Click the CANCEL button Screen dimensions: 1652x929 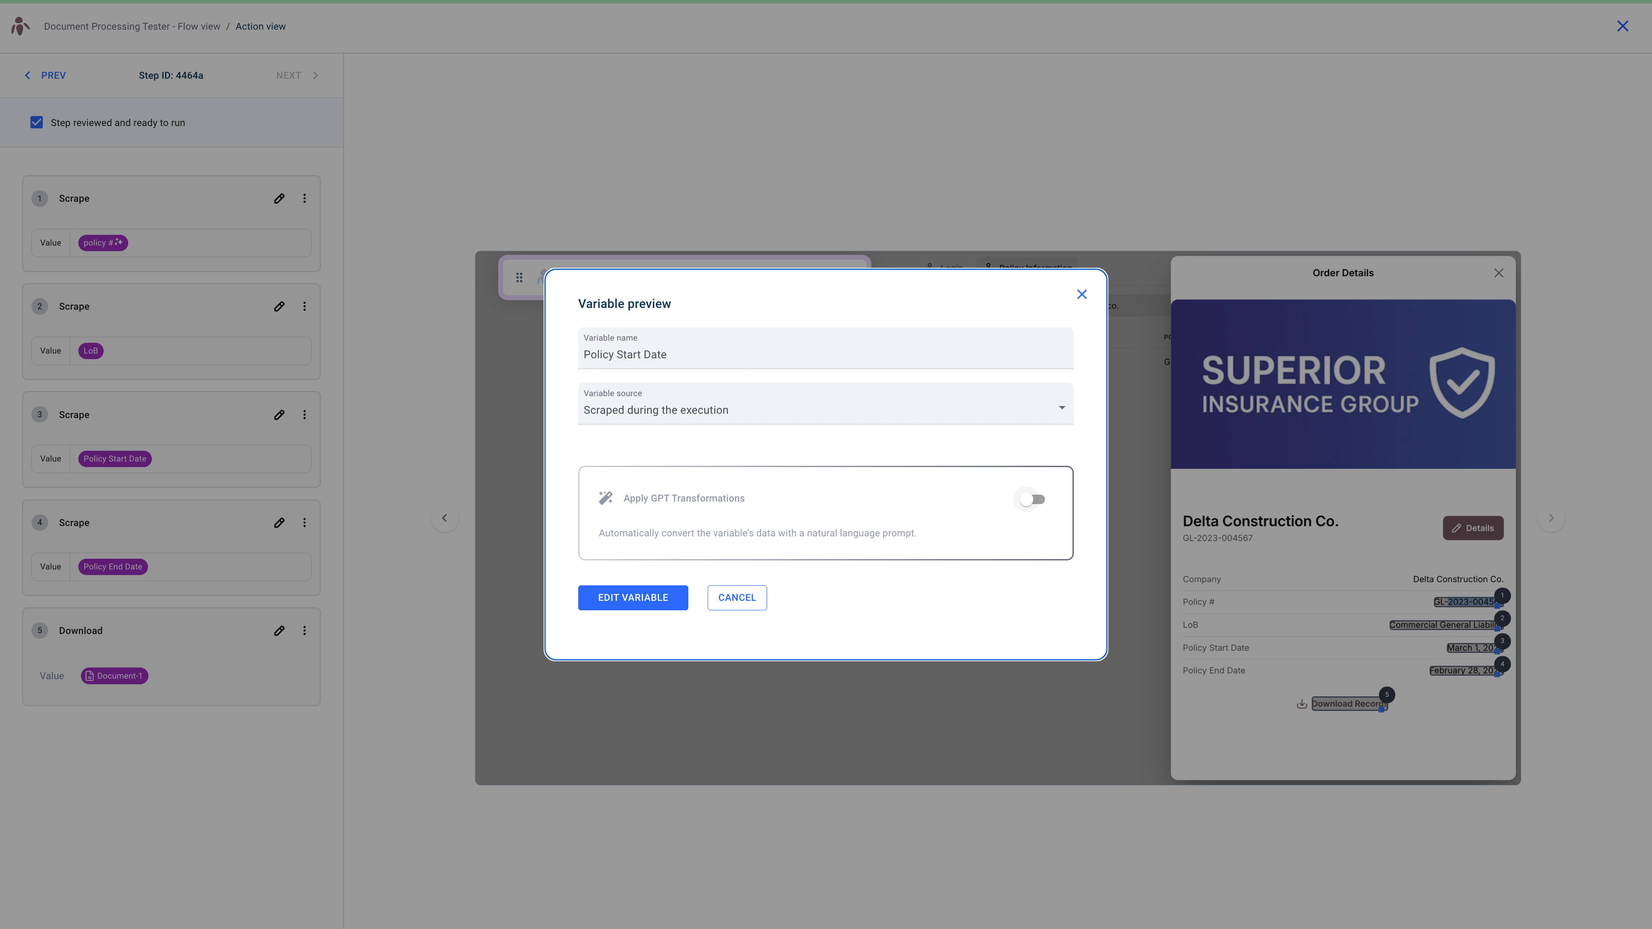pos(736,597)
